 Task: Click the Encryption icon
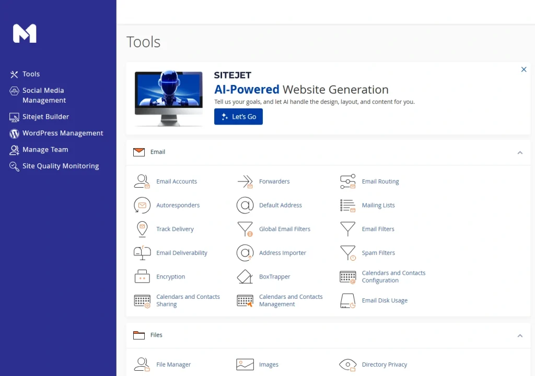click(x=142, y=276)
